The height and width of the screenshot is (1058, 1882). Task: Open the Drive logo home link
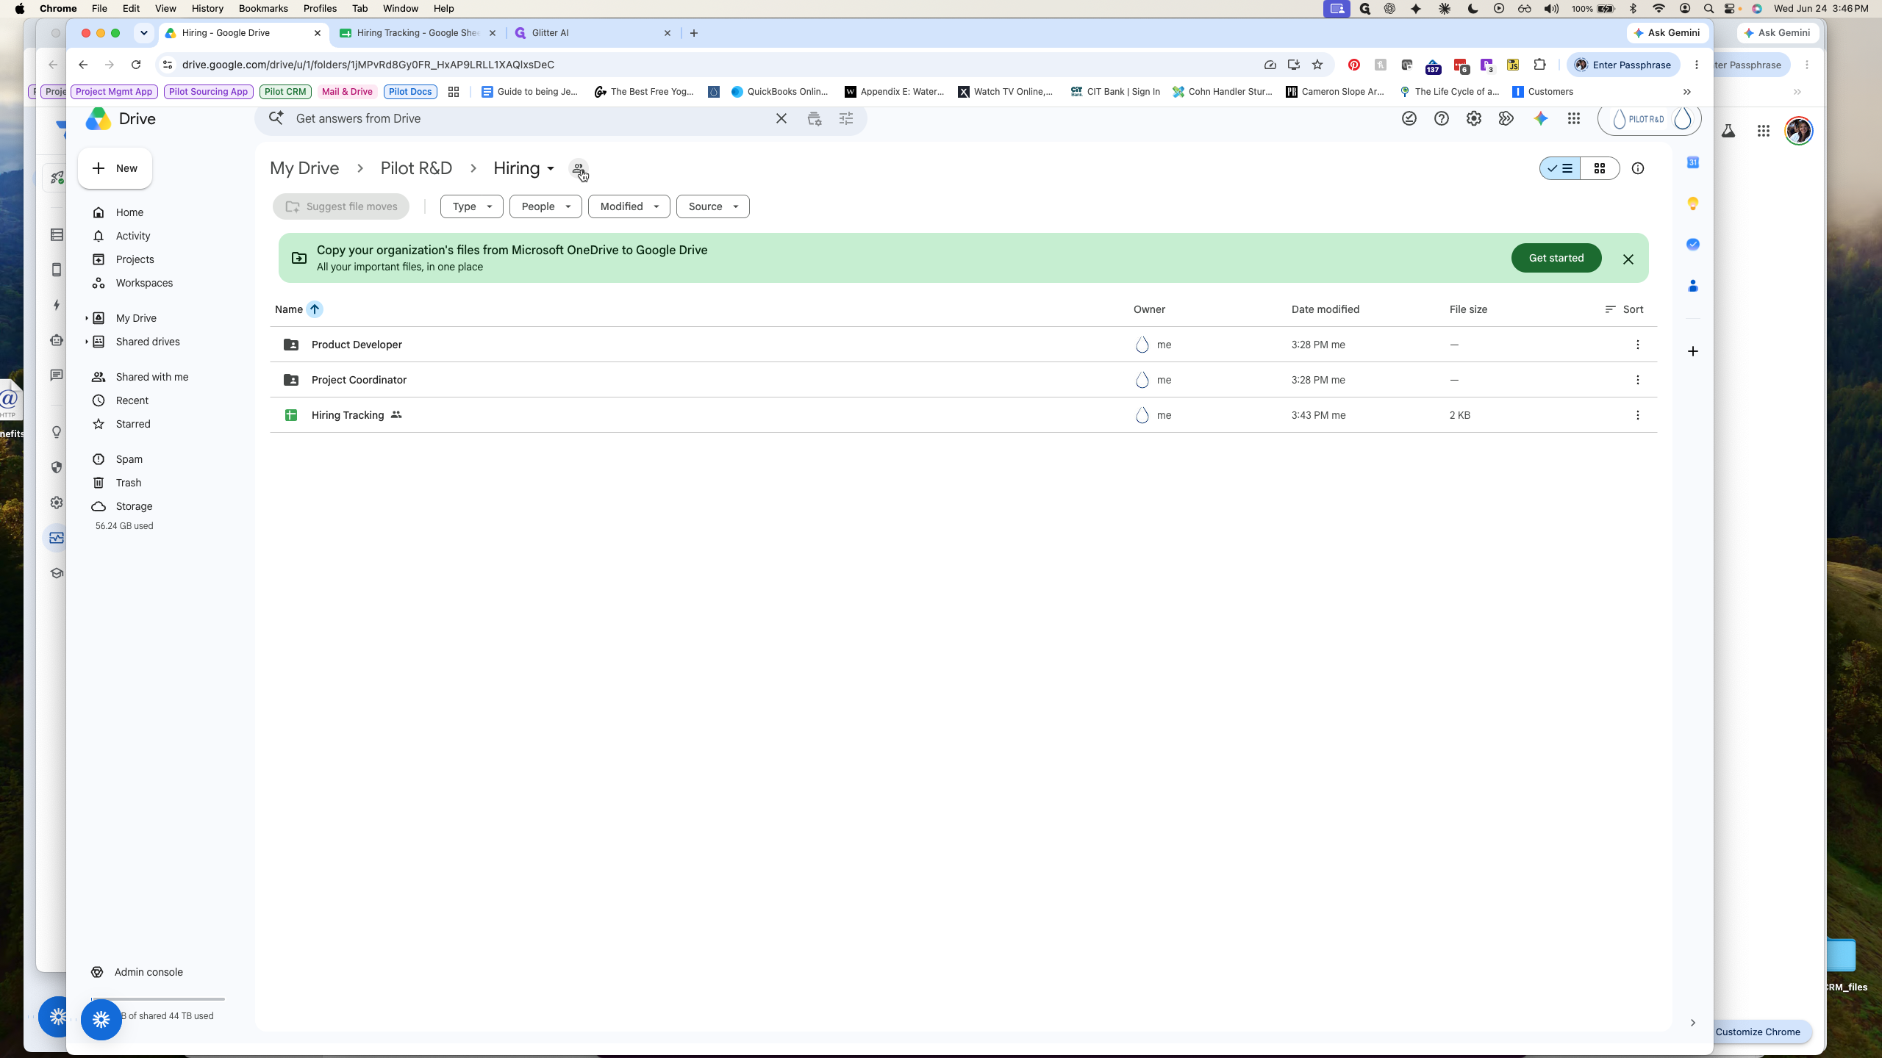[121, 119]
